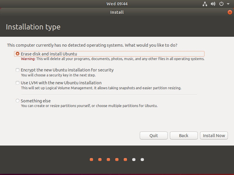
Task: Click the first orange progress dot
Action: [91, 160]
